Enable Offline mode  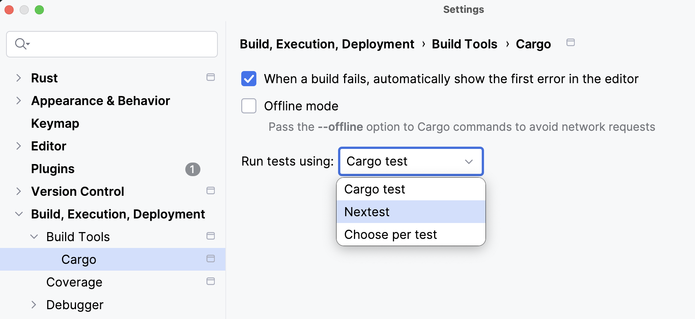tap(249, 106)
